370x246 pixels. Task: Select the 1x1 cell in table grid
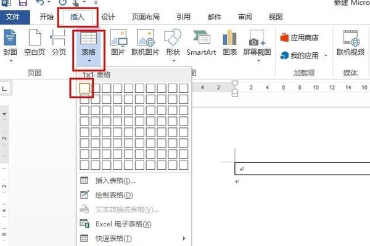click(84, 89)
